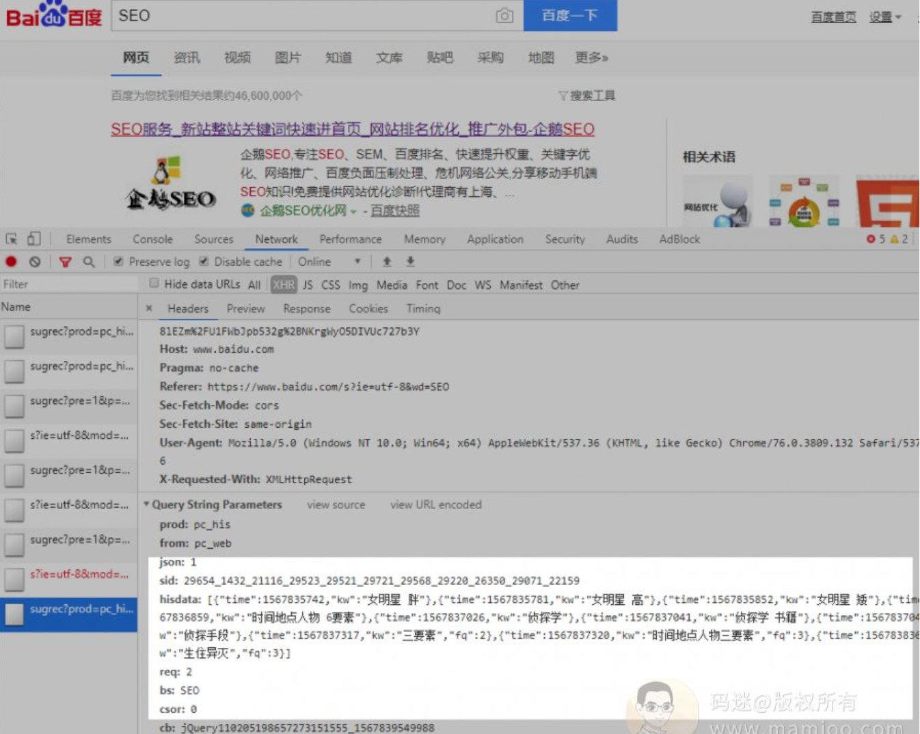Screen dimensions: 920x734
Task: Open the 百度快照 cached link
Action: pyautogui.click(x=395, y=211)
